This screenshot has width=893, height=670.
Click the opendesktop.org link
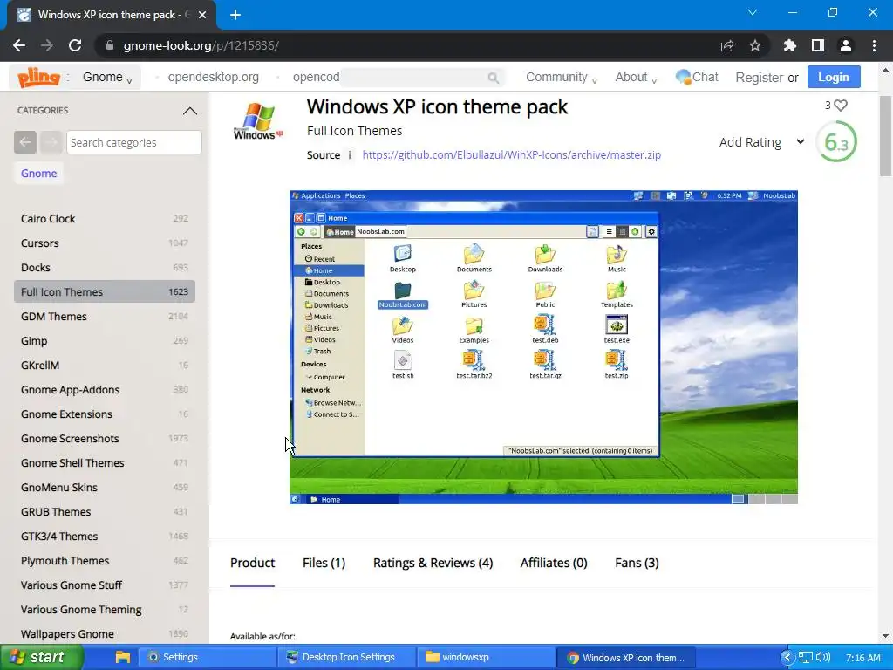coord(213,77)
